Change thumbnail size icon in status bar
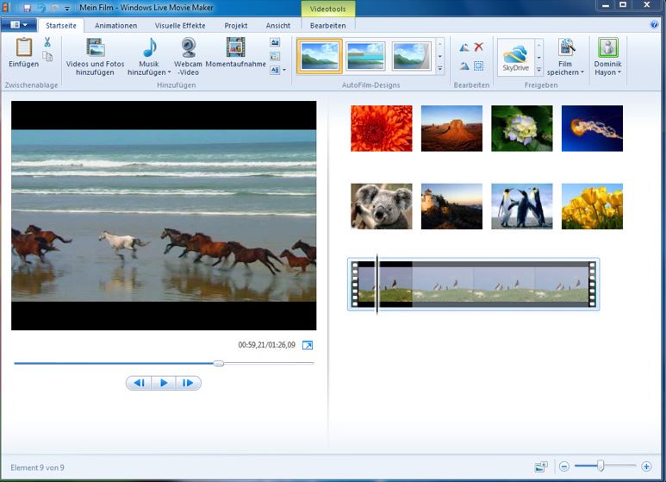 click(541, 466)
